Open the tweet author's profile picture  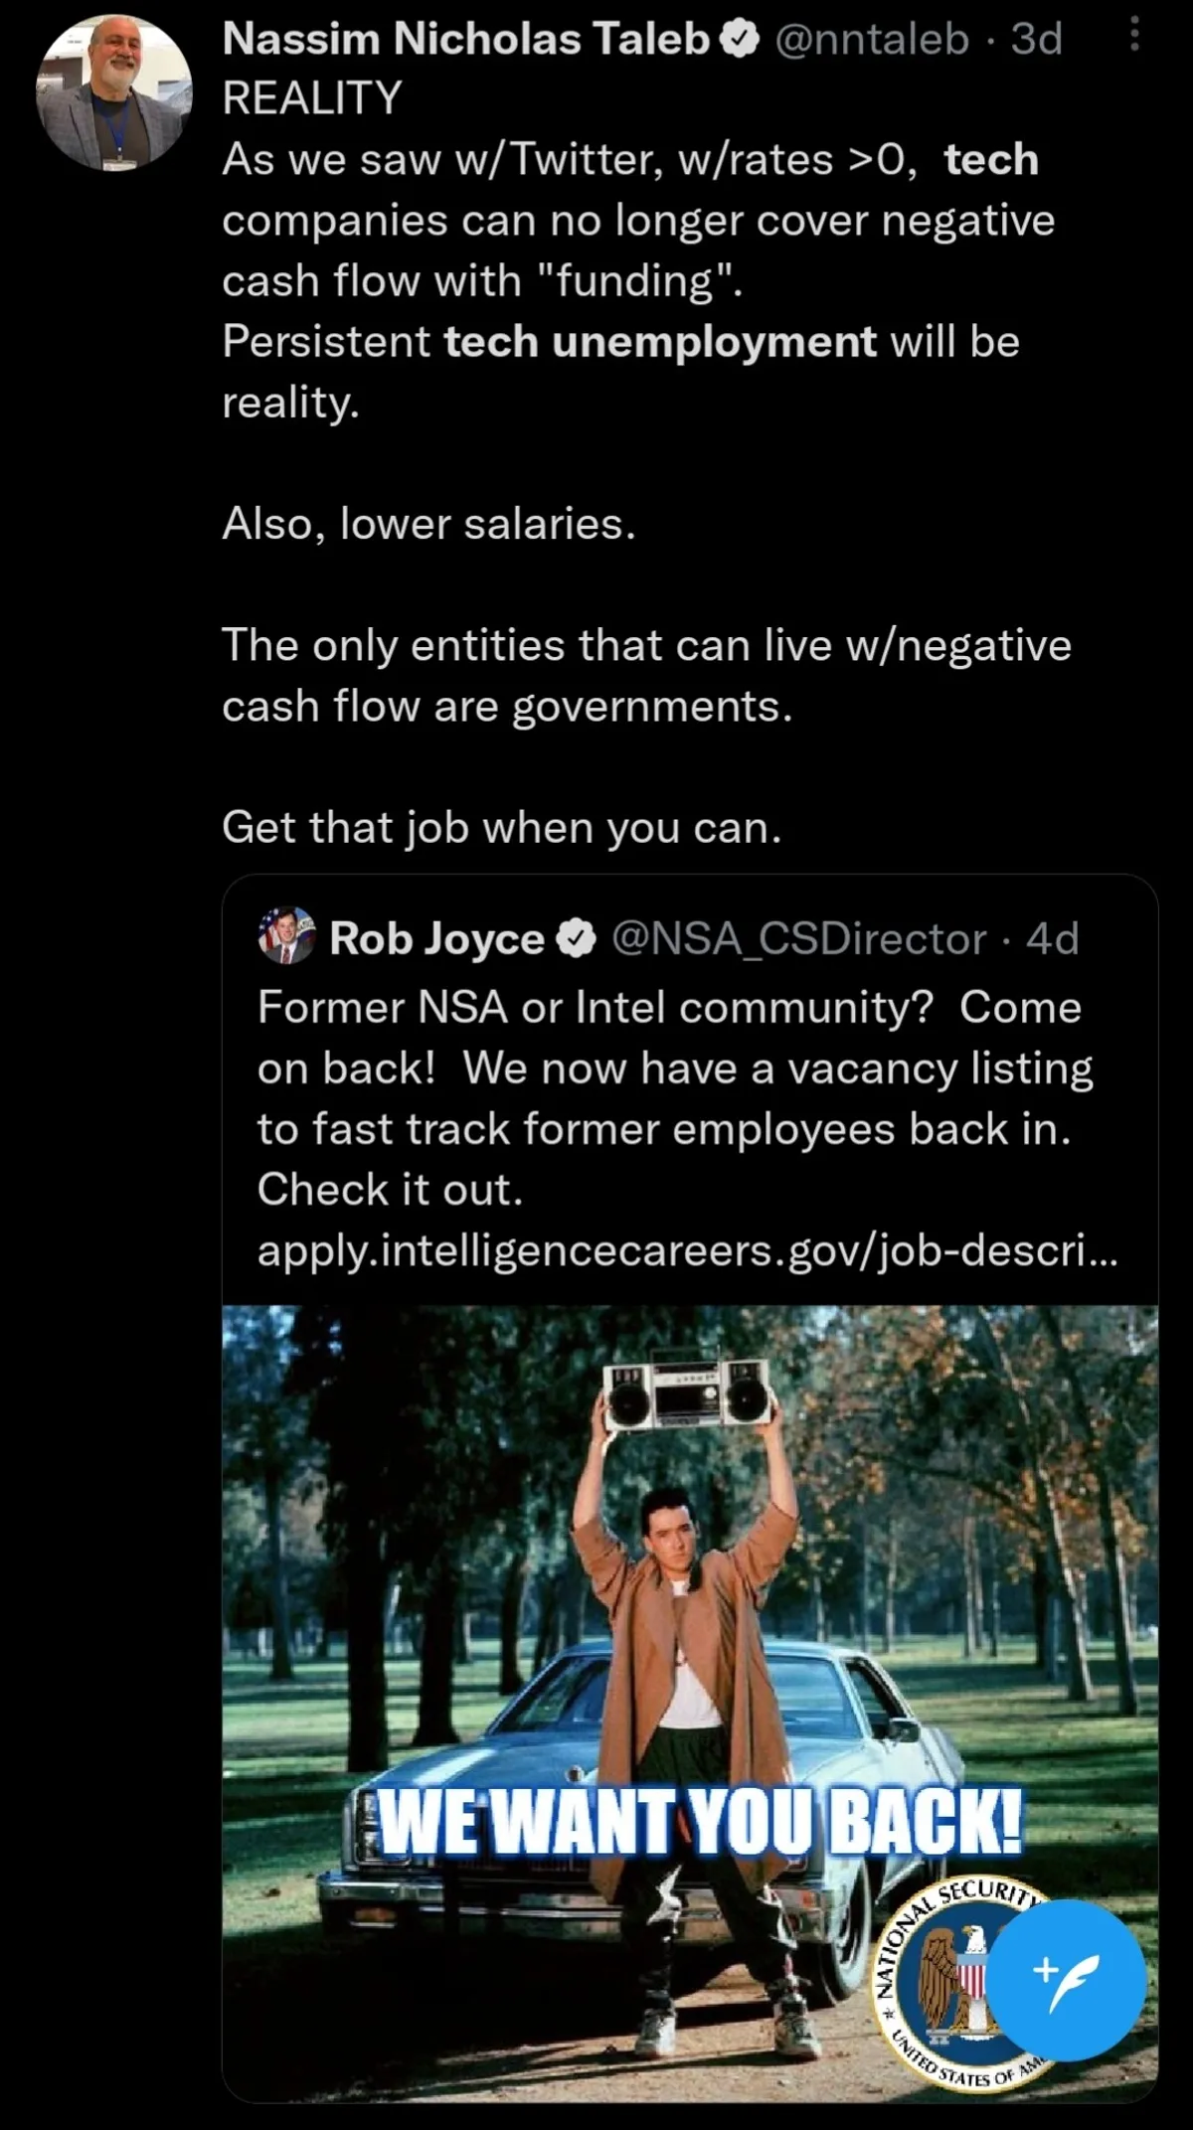[x=113, y=92]
